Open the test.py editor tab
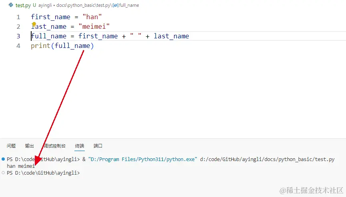Viewport: 346px width, 197px height. click(23, 5)
